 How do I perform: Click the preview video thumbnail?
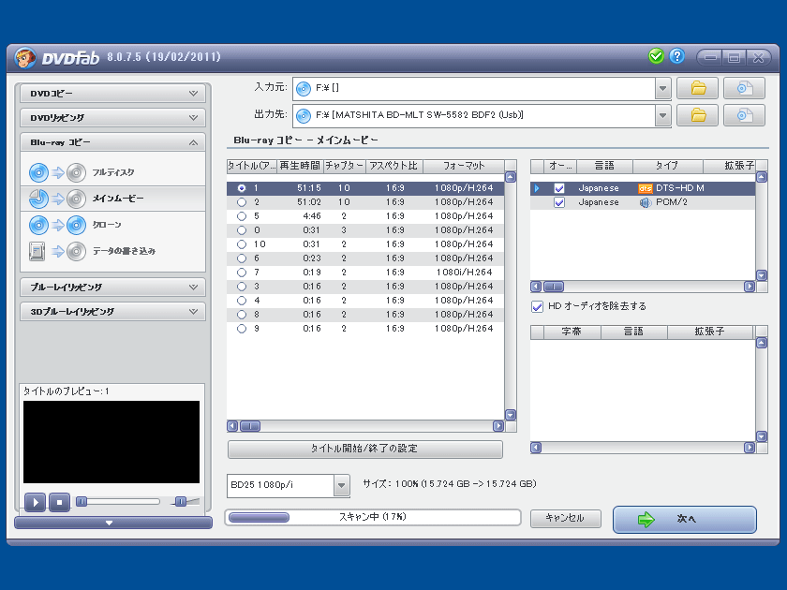pyautogui.click(x=111, y=442)
